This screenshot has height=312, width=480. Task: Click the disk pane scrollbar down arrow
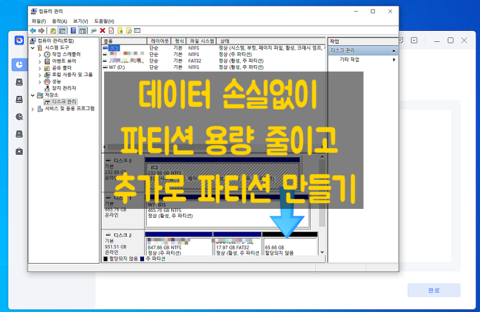coord(322,252)
